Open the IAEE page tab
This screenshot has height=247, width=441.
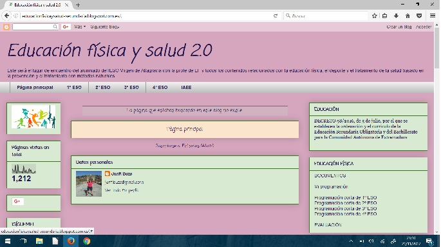point(186,87)
